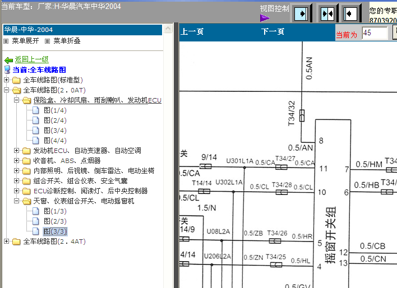Click page icon next to 图(3/4)
The width and height of the screenshot is (397, 288).
[36, 131]
